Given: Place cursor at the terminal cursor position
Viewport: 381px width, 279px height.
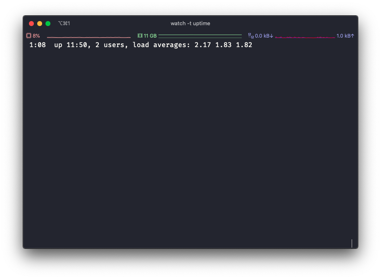Looking at the screenshot, I should 352,243.
